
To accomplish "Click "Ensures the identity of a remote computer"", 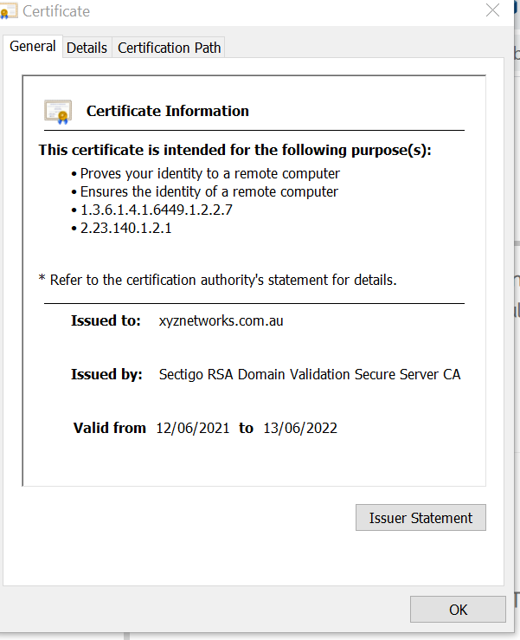I will pyautogui.click(x=209, y=191).
